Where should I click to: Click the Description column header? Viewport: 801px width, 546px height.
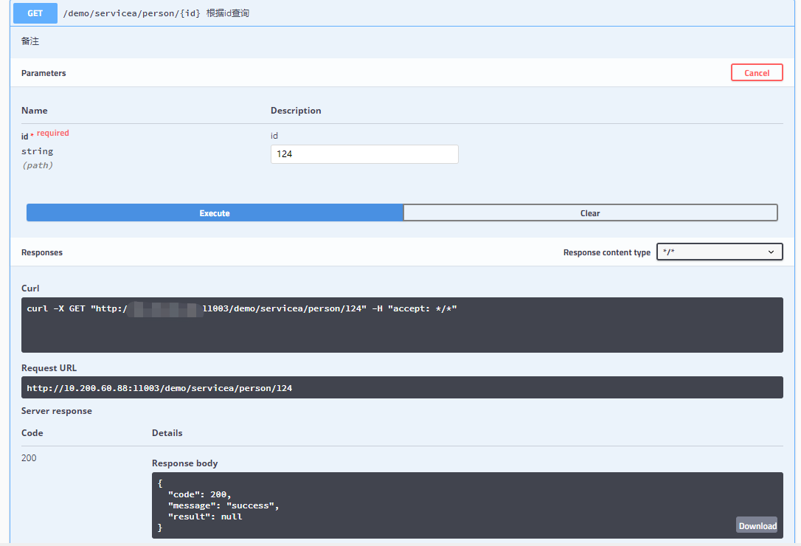tap(296, 111)
